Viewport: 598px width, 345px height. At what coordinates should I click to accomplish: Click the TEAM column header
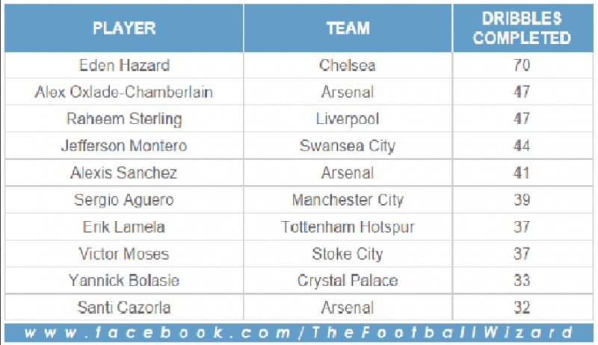[348, 28]
